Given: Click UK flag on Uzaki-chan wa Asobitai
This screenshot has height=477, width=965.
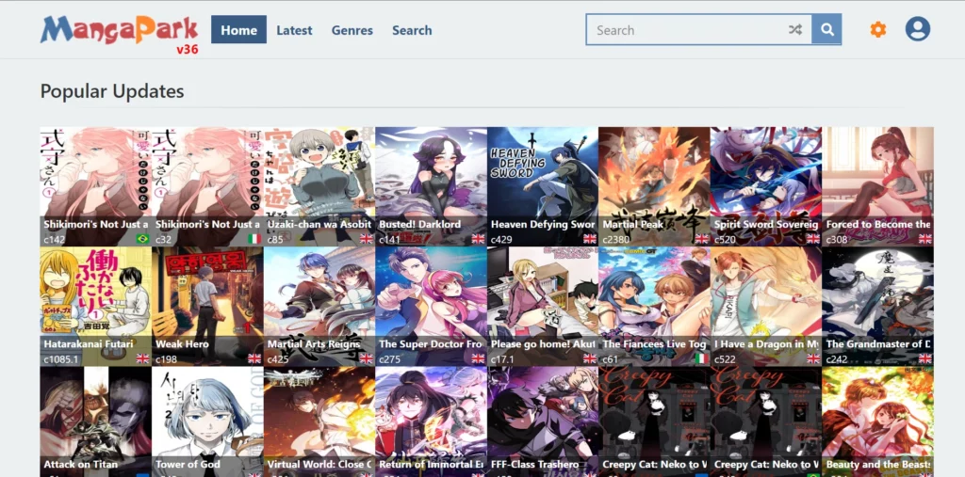Looking at the screenshot, I should [367, 239].
